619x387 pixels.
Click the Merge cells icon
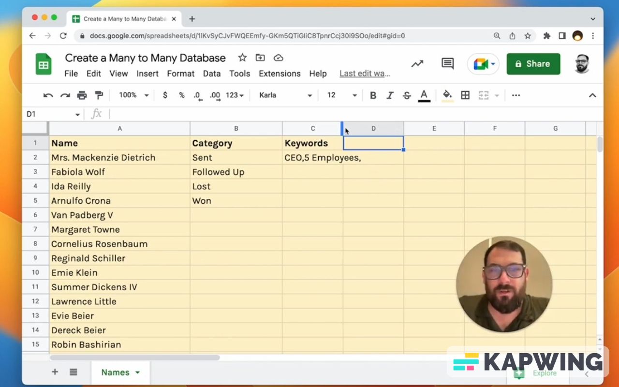(x=484, y=95)
